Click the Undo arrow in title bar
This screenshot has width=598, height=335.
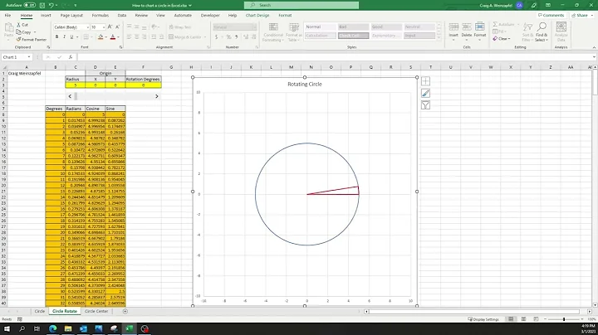(51, 5)
